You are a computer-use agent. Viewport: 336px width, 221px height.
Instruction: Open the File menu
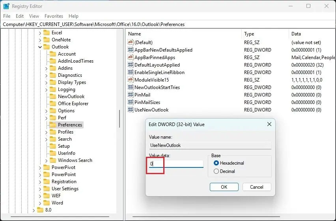(x=7, y=16)
